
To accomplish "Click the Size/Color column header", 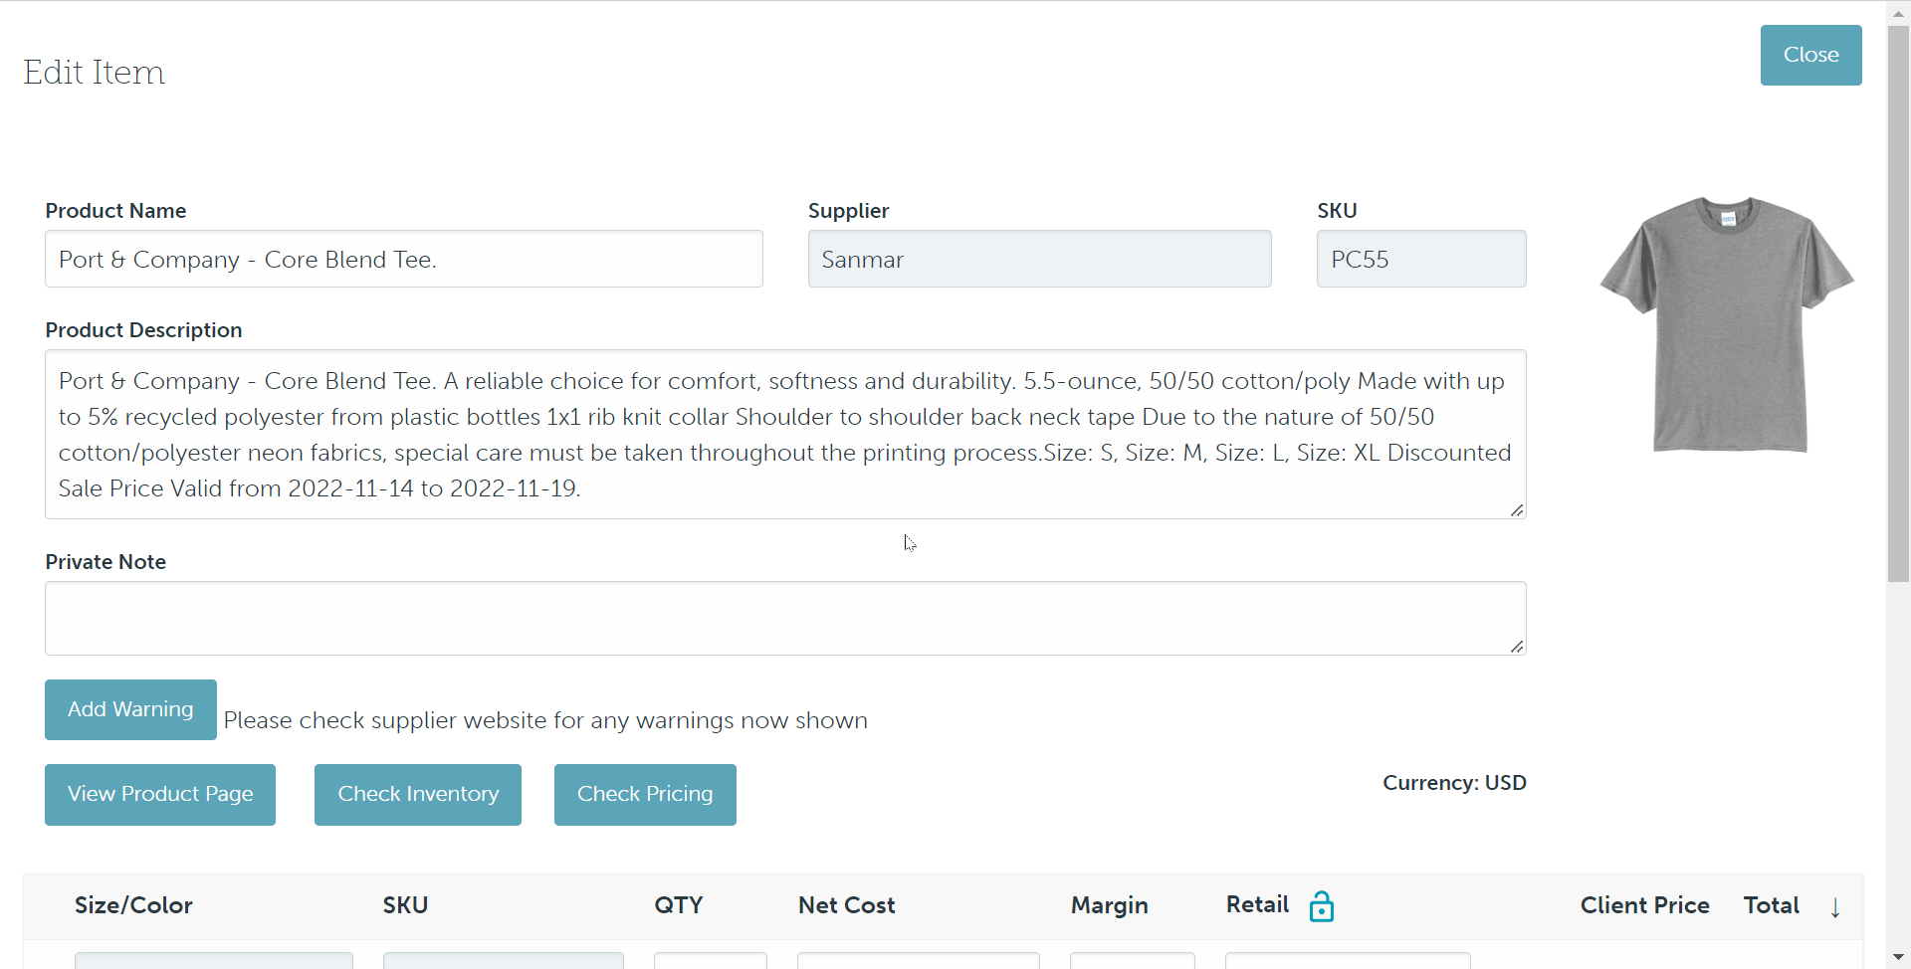I will [133, 905].
